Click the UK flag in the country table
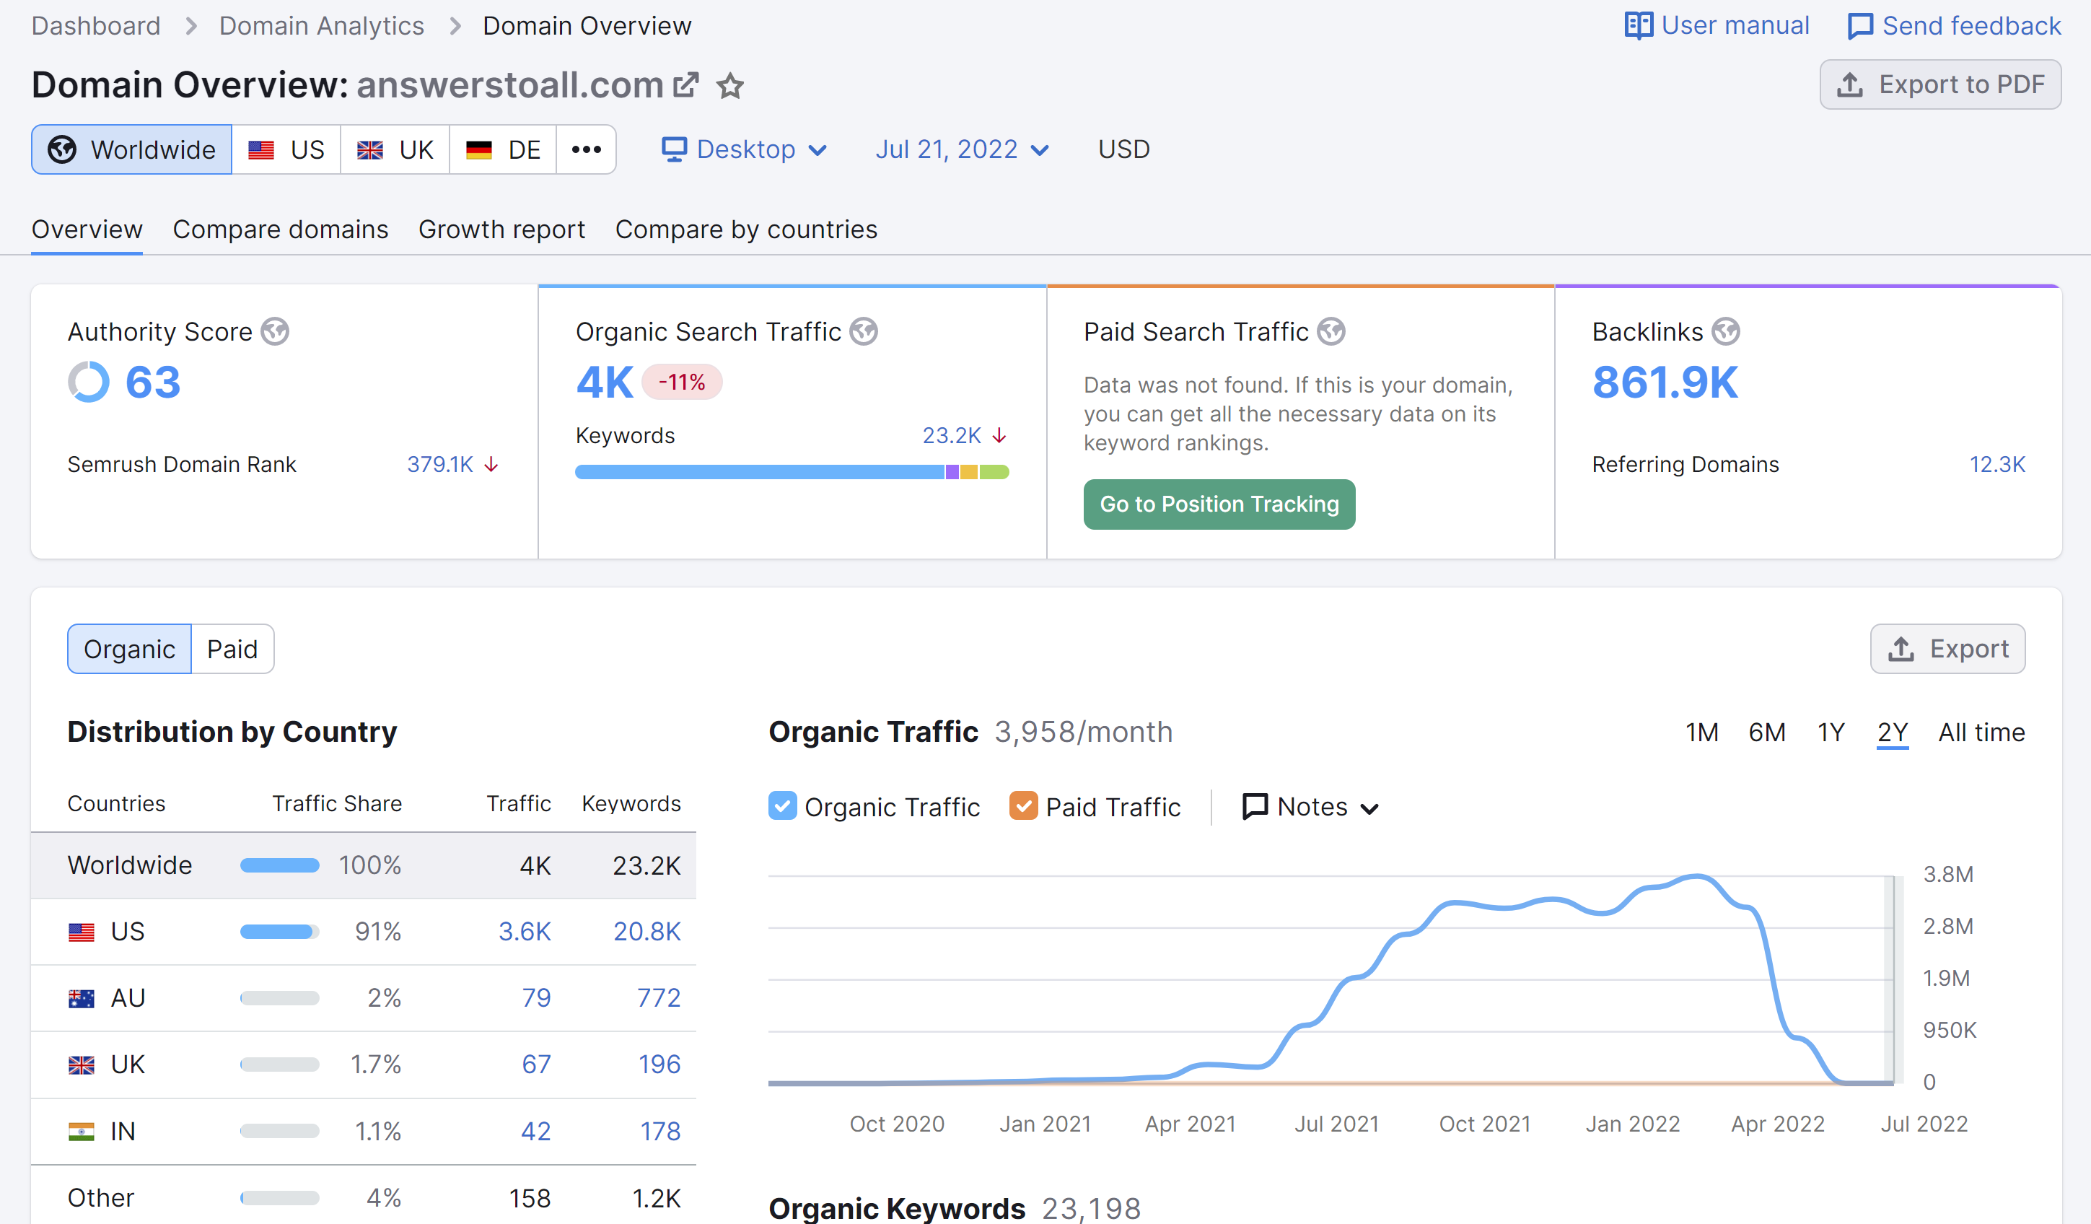Screen dimensions: 2091x1224 click(x=82, y=1065)
